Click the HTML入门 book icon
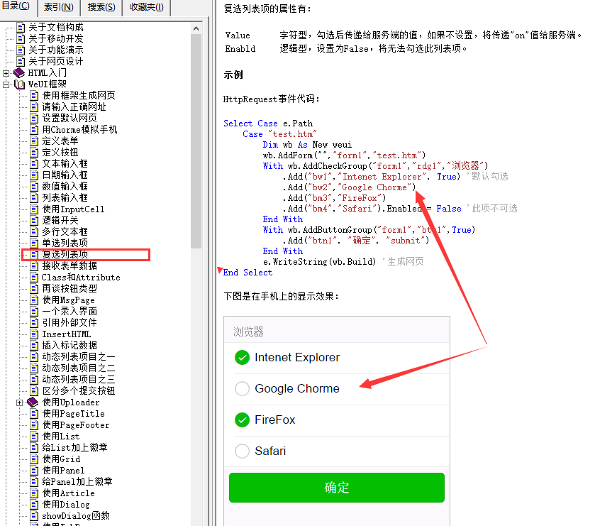The height and width of the screenshot is (526, 595). 18,73
